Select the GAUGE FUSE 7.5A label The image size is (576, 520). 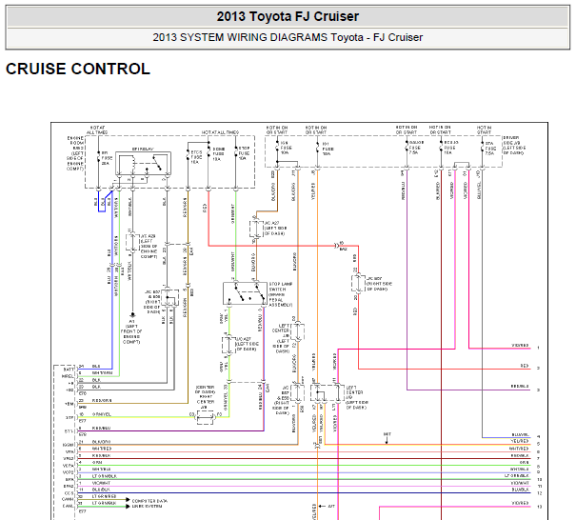click(416, 148)
